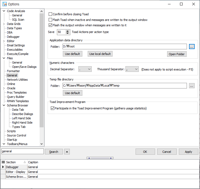This screenshot has width=200, height=189.
Task: Open the Formatter options page
Action: coord(13,71)
